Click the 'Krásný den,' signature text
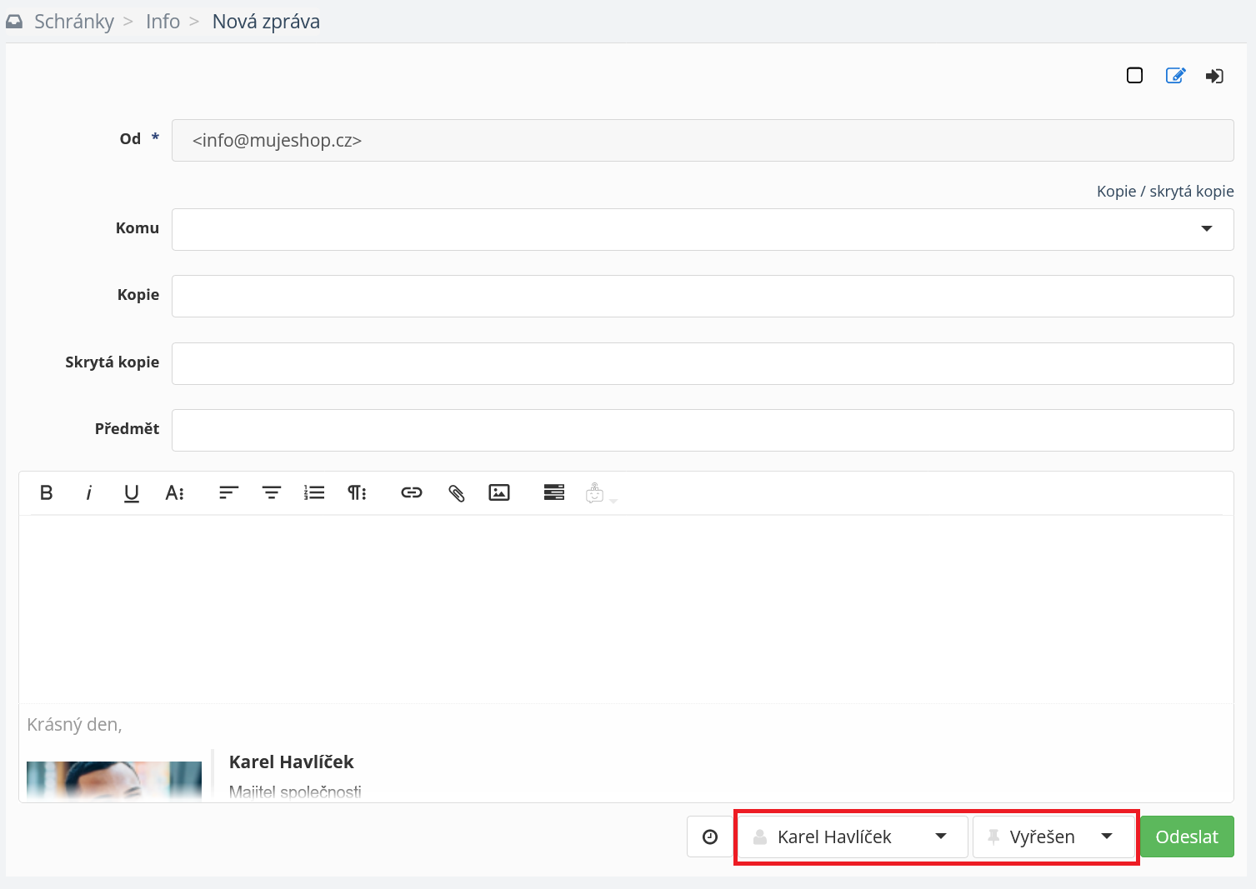The width and height of the screenshot is (1256, 889). (x=74, y=724)
